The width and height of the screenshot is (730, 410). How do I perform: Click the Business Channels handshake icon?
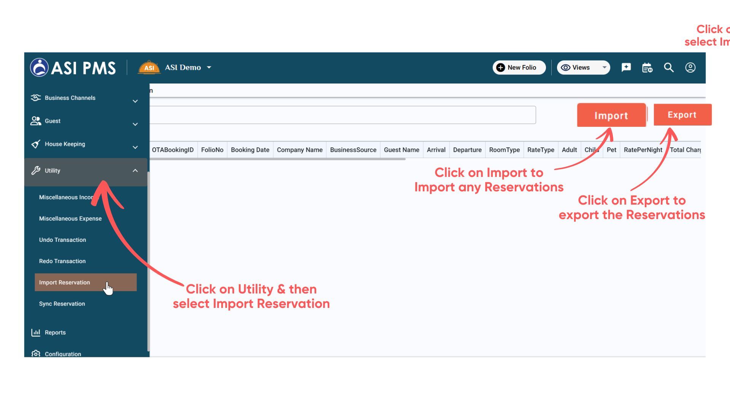click(x=36, y=98)
